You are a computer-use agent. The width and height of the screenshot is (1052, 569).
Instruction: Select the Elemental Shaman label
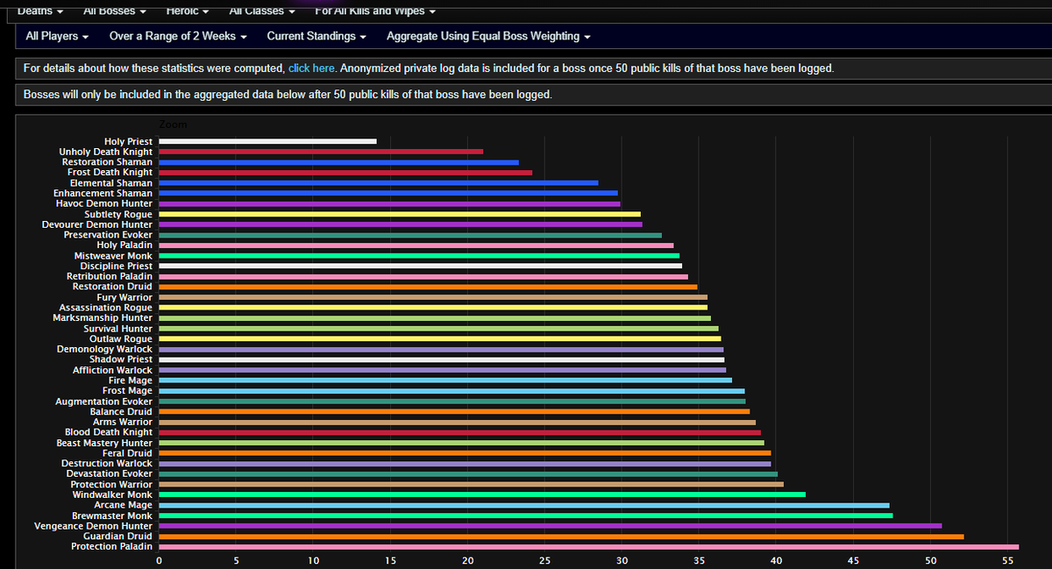coord(111,183)
